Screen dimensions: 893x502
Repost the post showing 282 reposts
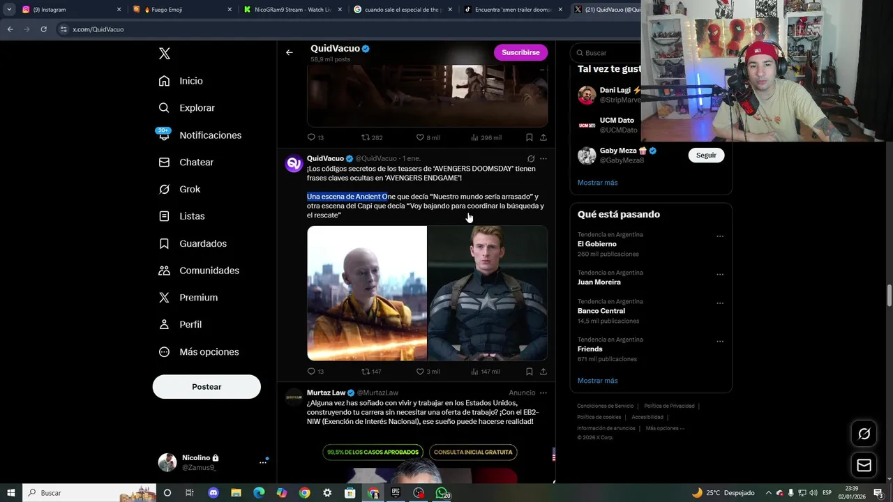tap(372, 137)
